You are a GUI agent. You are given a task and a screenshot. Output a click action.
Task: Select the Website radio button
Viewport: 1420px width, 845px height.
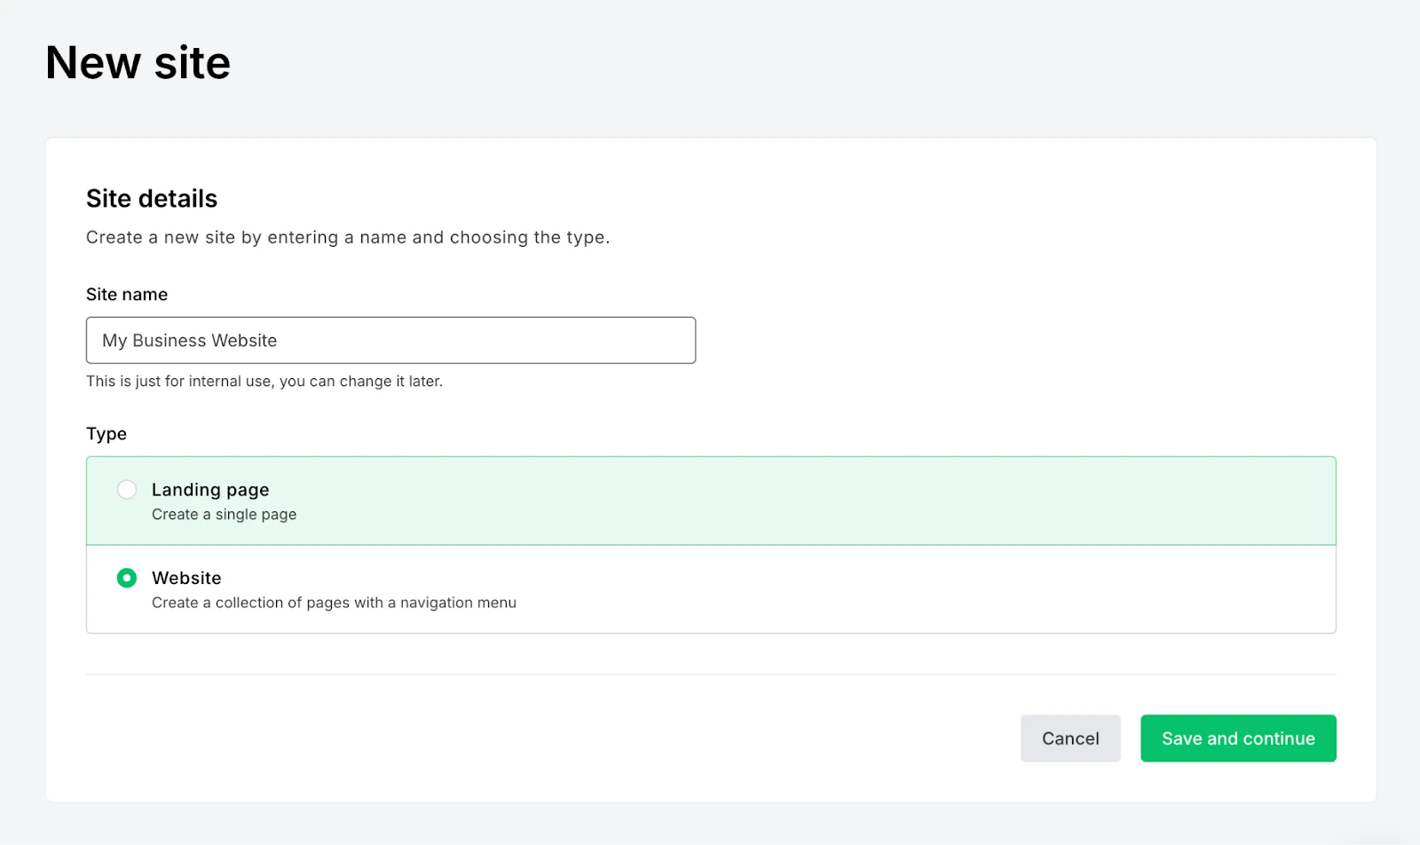pos(127,578)
